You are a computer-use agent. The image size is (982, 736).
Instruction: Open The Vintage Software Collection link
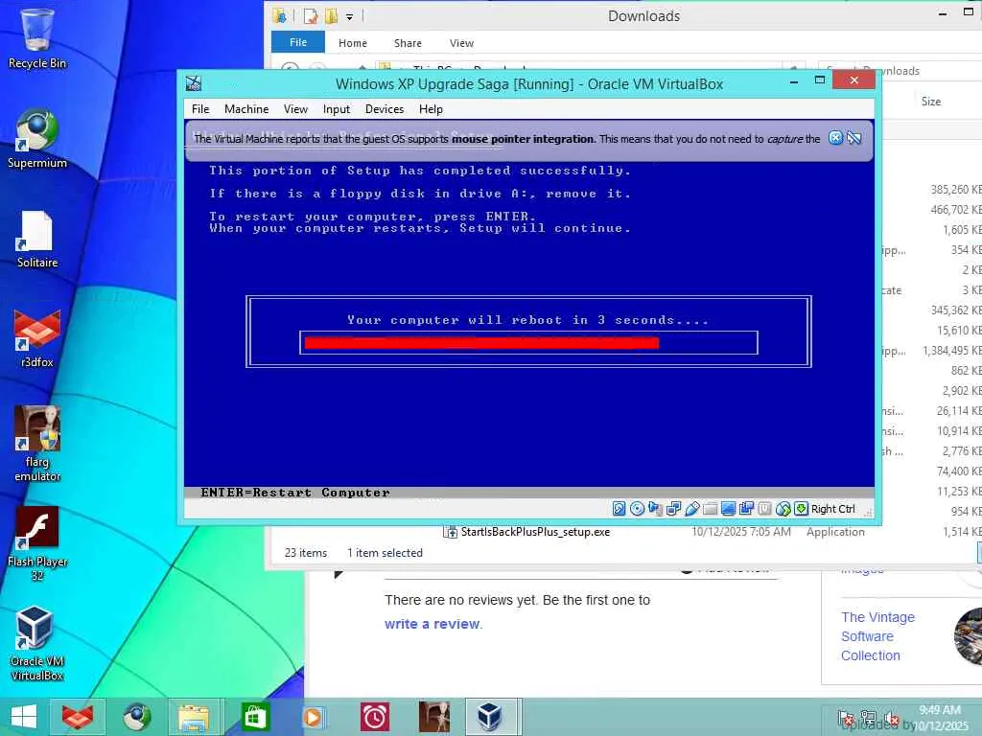(877, 636)
